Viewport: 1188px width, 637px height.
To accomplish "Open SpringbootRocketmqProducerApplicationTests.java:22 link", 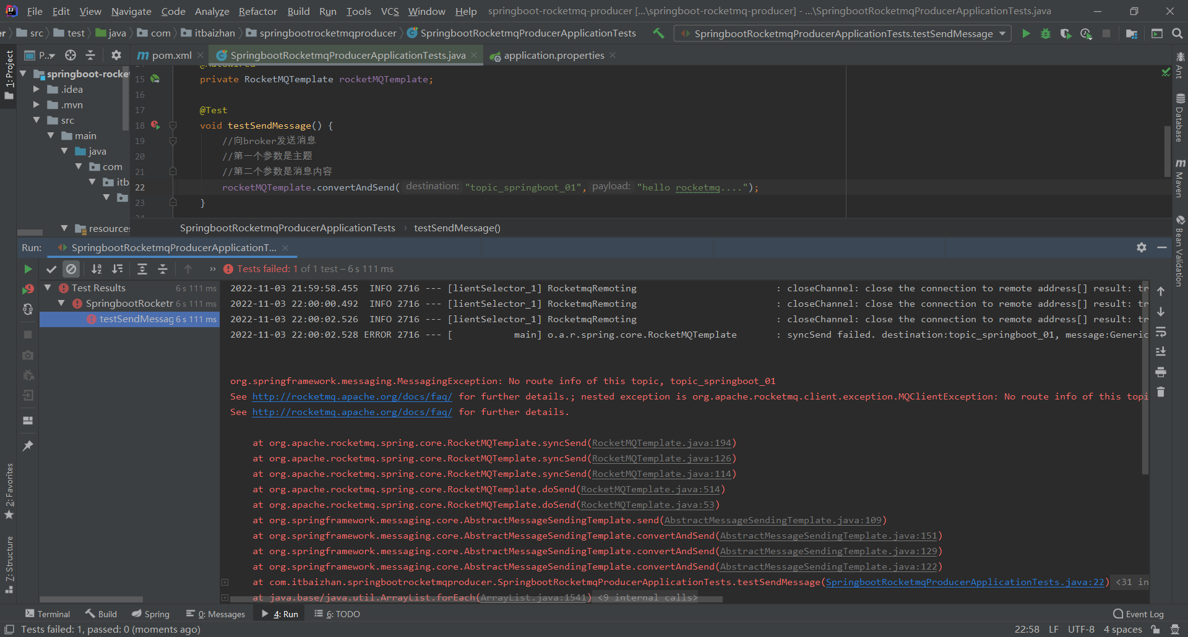I will [965, 582].
